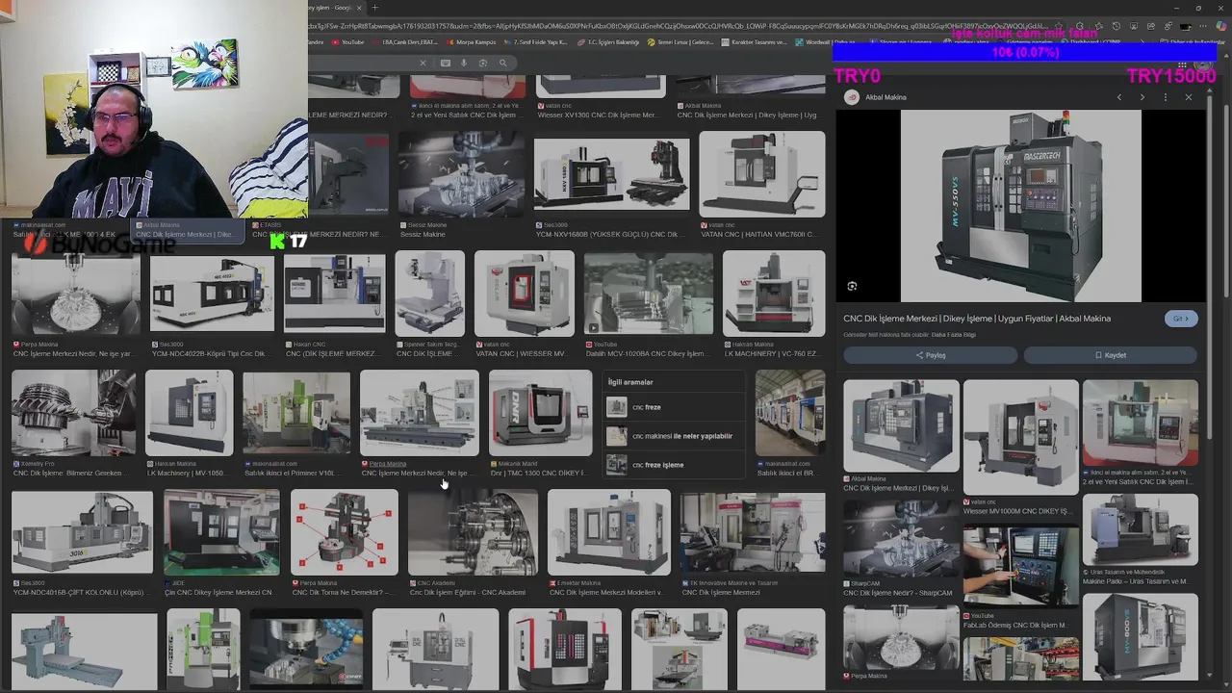This screenshot has height=693, width=1232.
Task: Select related search cnc freze işleme
Action: click(674, 465)
